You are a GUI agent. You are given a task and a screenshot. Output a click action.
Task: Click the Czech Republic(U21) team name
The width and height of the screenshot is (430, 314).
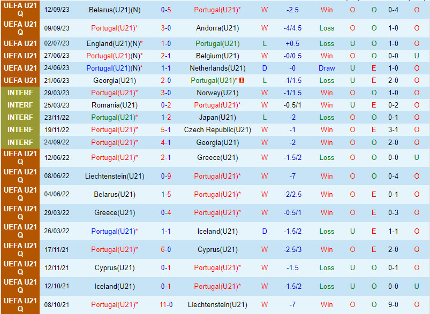click(217, 129)
